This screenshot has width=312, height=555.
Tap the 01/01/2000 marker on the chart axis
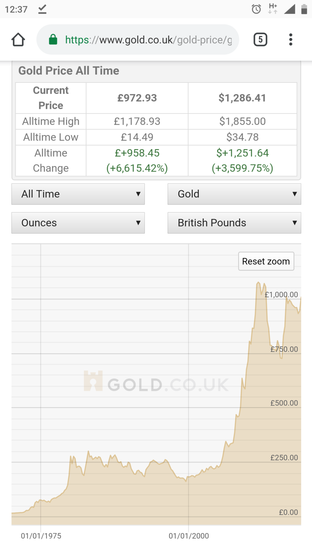click(189, 536)
